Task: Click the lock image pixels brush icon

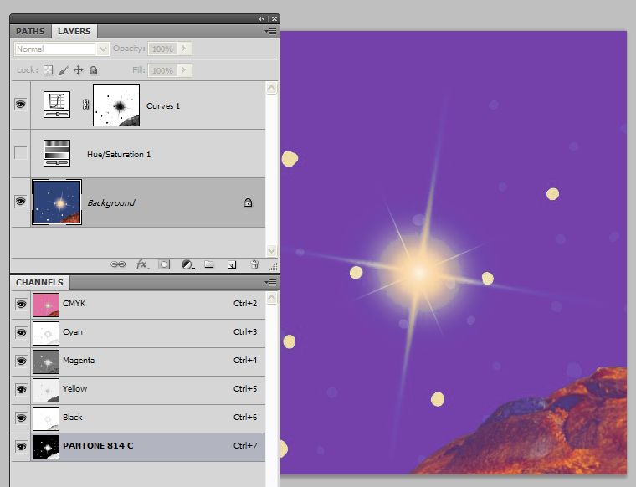Action: click(64, 70)
